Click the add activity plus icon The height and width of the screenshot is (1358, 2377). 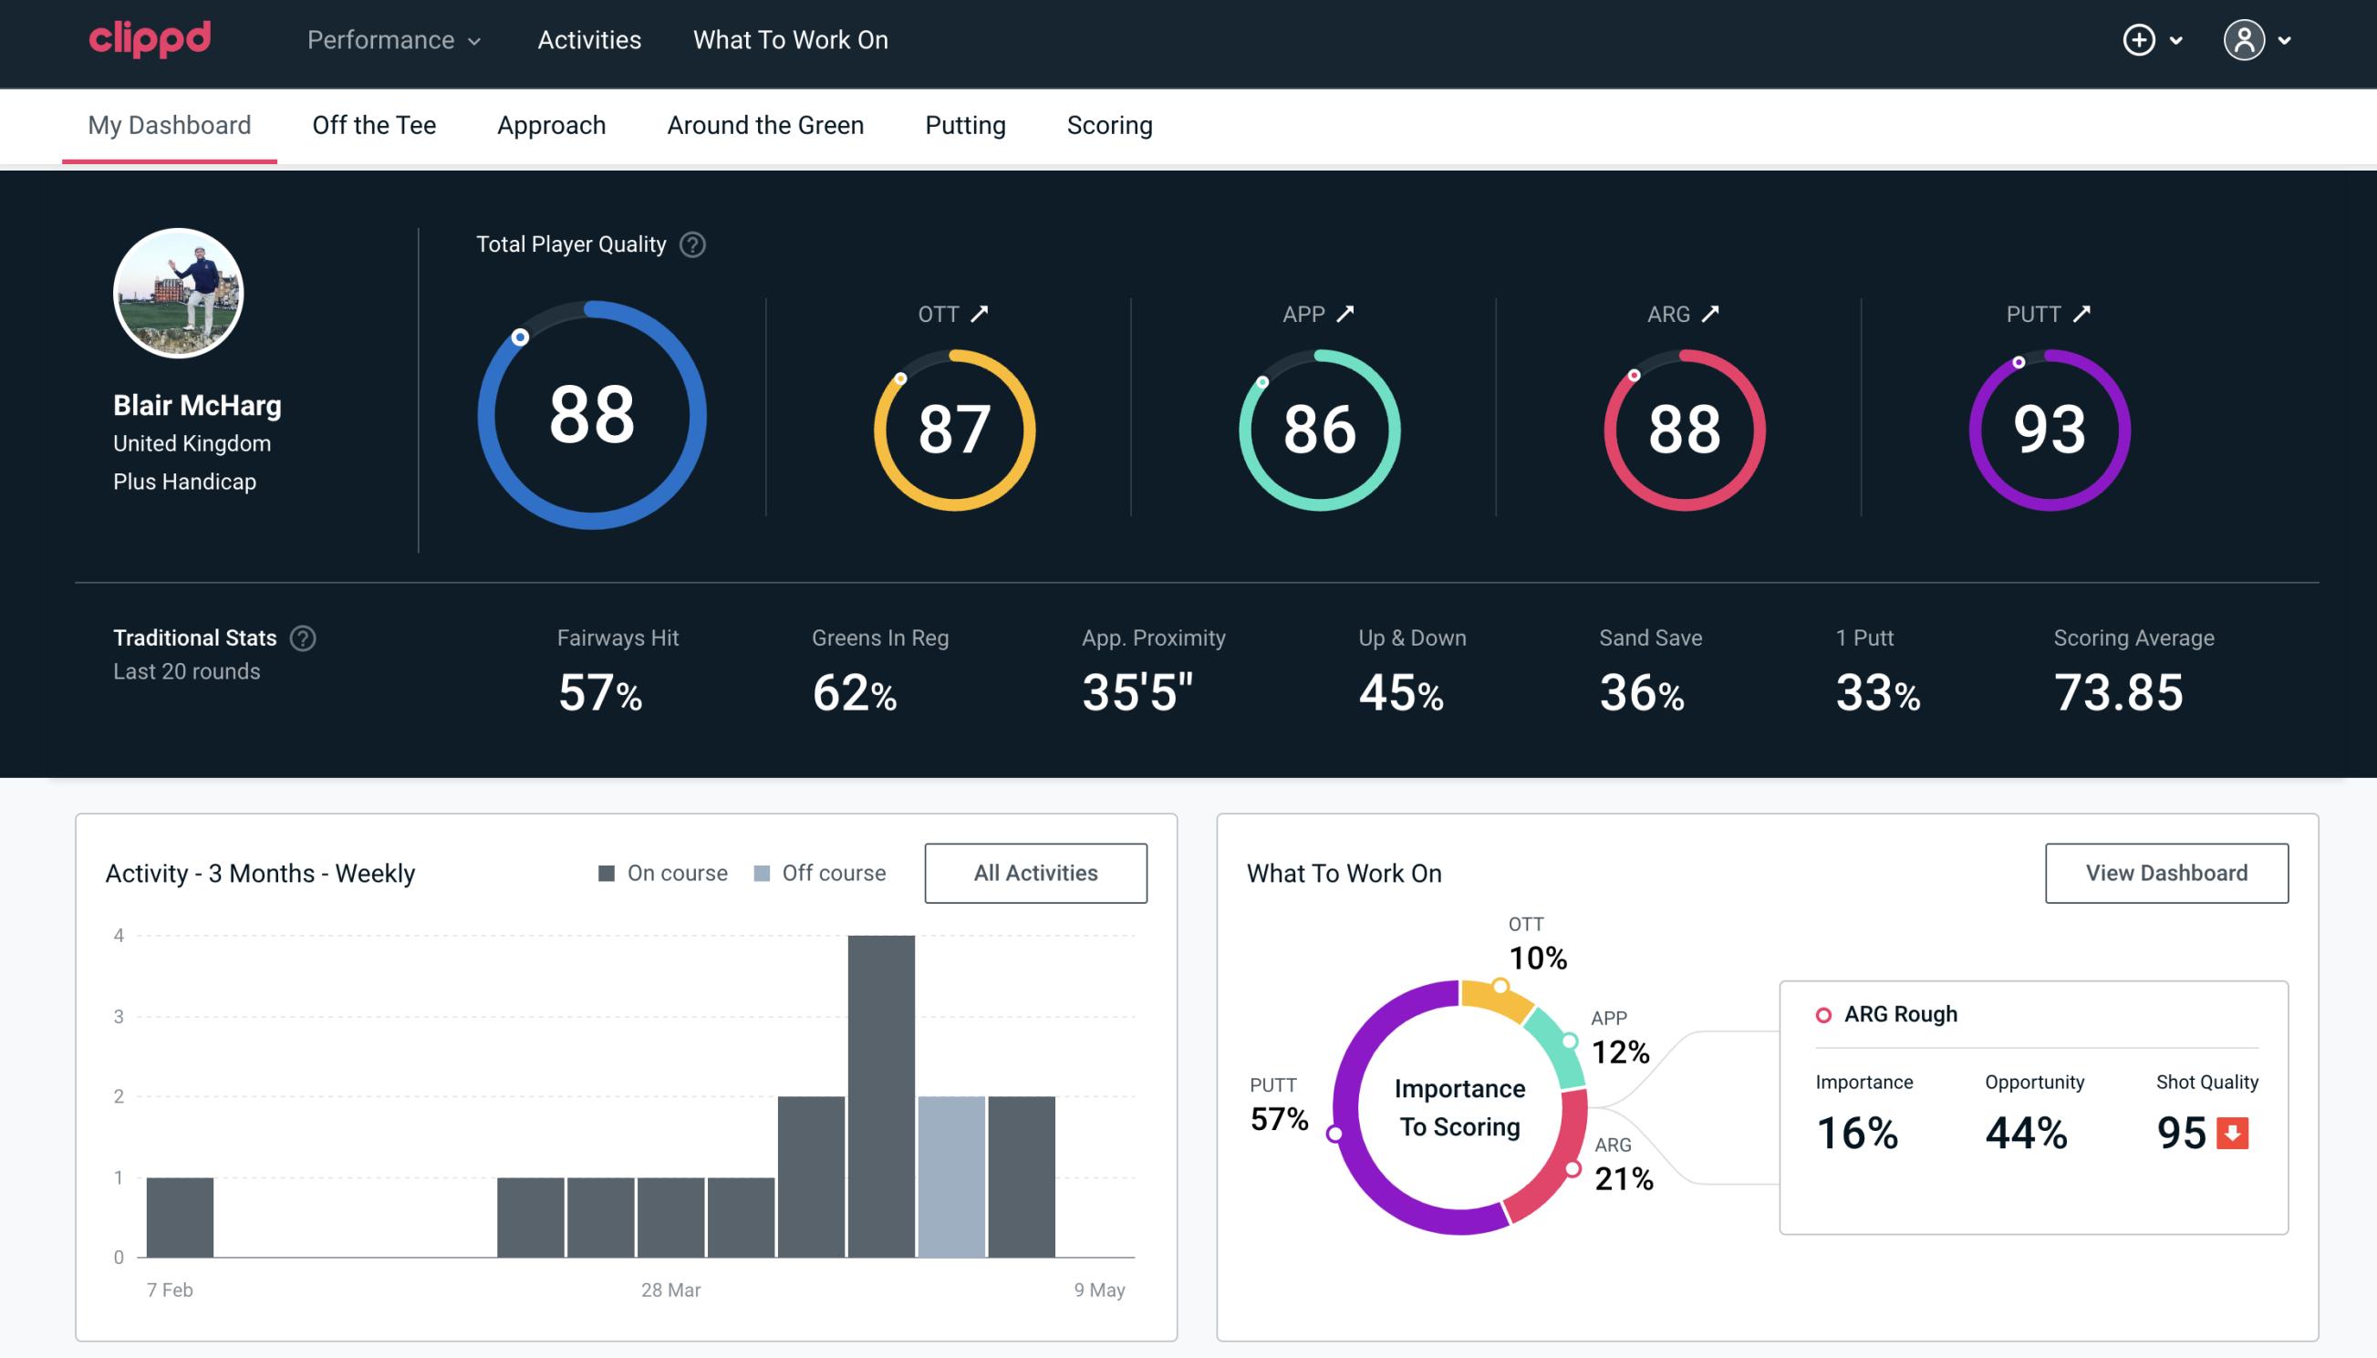pyautogui.click(x=2140, y=41)
